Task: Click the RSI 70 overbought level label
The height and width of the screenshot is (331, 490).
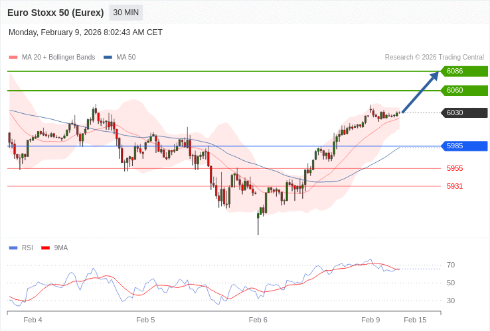Action: [x=451, y=265]
